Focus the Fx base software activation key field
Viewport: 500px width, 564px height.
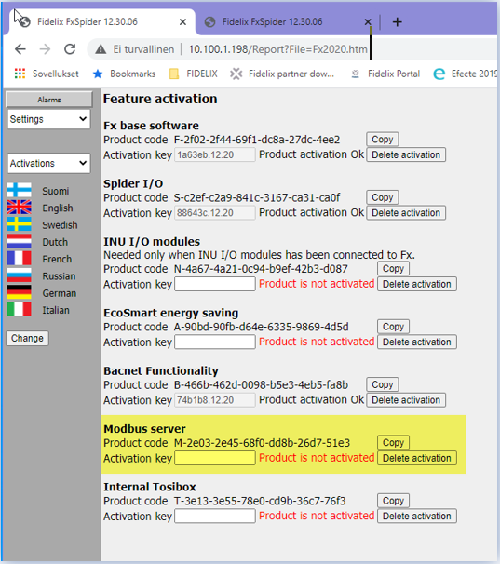point(215,155)
